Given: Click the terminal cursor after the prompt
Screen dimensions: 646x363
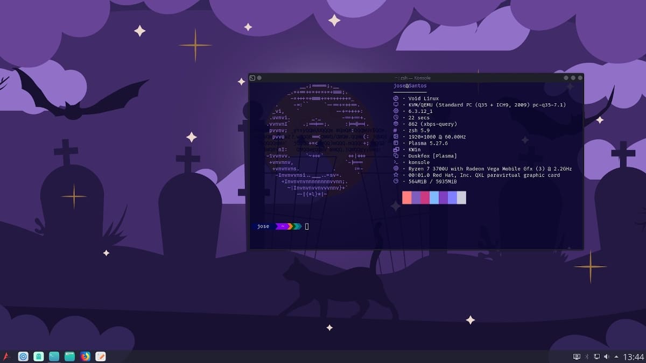Looking at the screenshot, I should pos(307,226).
